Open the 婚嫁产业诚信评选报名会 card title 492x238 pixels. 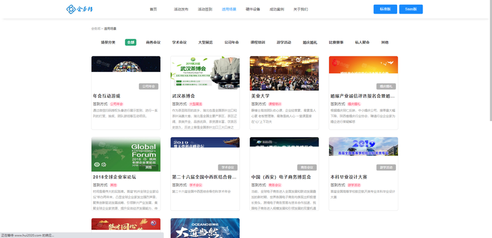click(363, 96)
